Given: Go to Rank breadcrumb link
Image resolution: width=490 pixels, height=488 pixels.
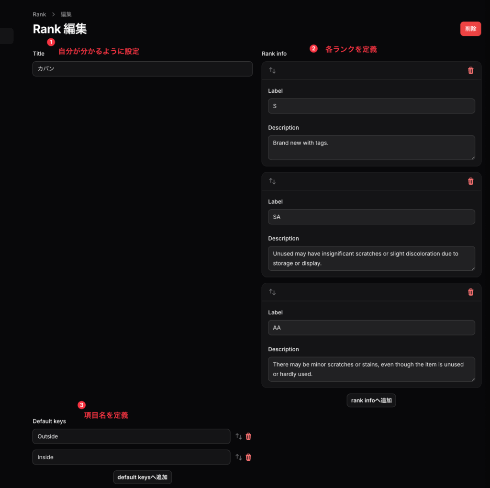Looking at the screenshot, I should click(39, 14).
